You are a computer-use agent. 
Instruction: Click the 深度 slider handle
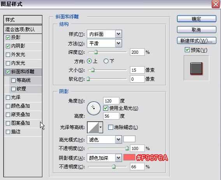point(96,52)
